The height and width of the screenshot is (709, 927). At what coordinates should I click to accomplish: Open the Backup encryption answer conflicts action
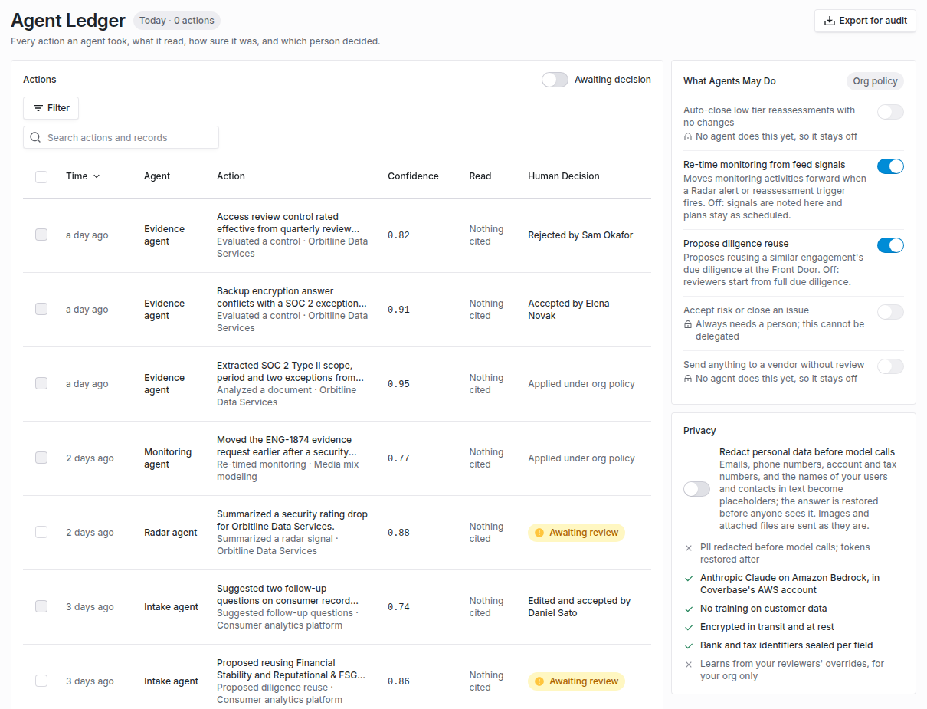click(x=291, y=297)
